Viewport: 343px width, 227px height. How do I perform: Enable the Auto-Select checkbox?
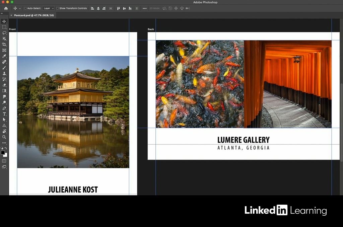(25, 8)
